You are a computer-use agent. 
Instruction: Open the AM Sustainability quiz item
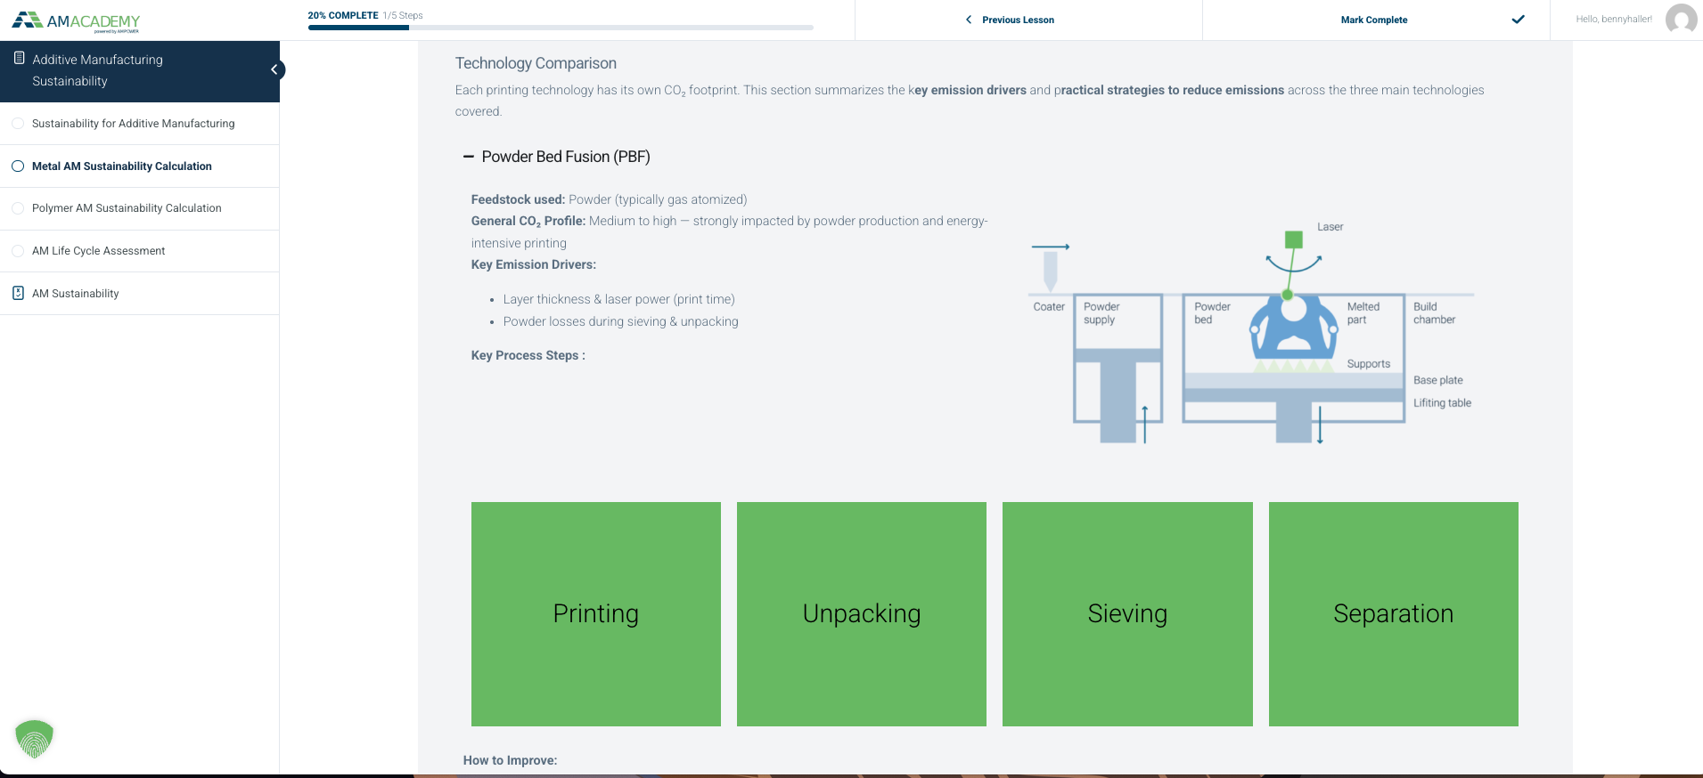click(x=76, y=294)
